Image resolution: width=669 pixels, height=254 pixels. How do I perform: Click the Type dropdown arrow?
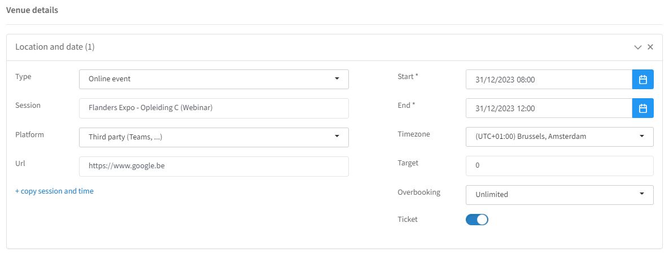[x=337, y=79]
